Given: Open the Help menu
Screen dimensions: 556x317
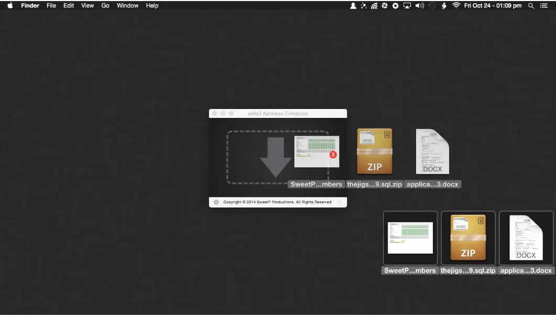Looking at the screenshot, I should click(152, 6).
